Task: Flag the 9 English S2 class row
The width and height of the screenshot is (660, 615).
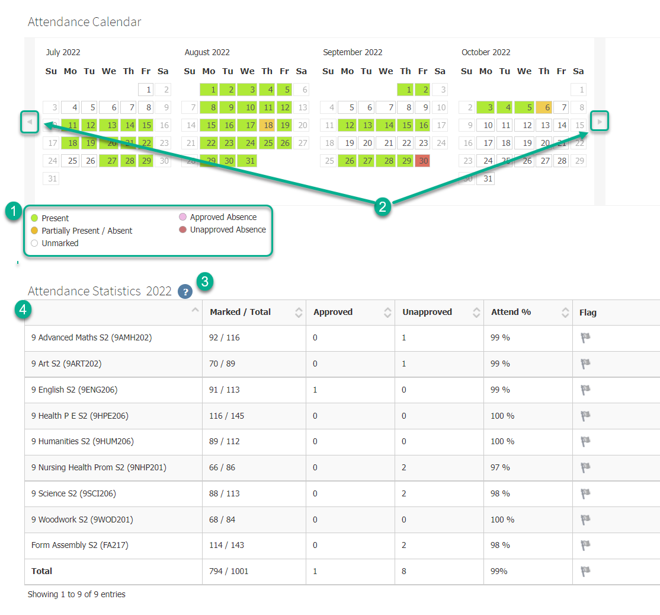Action: (585, 390)
